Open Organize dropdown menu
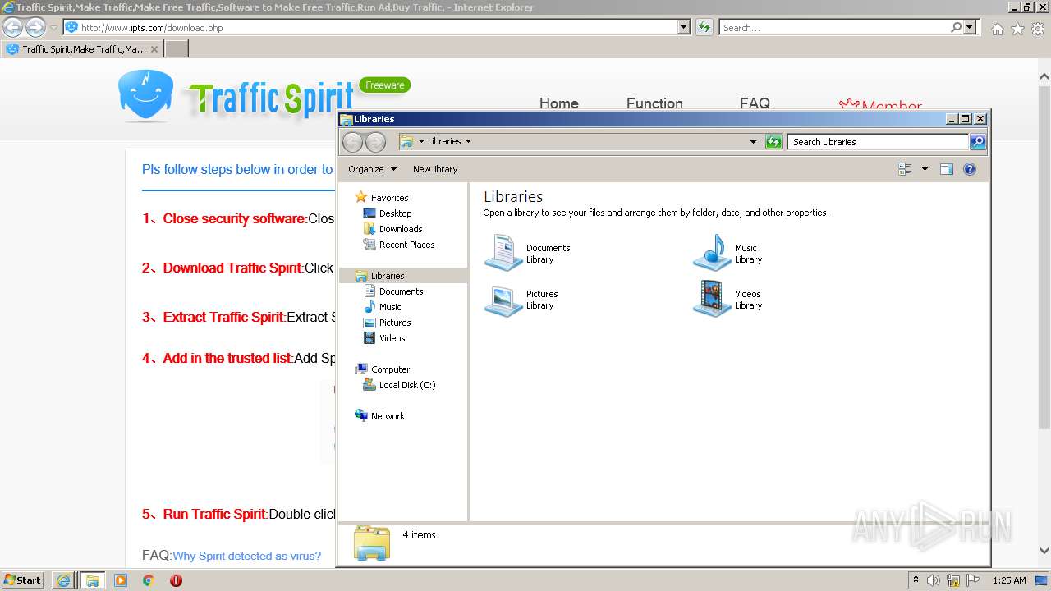Screen dimensions: 1051x591 [372, 169]
